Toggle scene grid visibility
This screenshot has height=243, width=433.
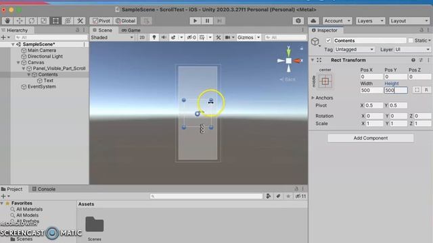202,37
